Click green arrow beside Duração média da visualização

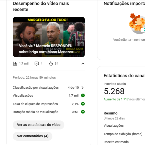pos(83,112)
